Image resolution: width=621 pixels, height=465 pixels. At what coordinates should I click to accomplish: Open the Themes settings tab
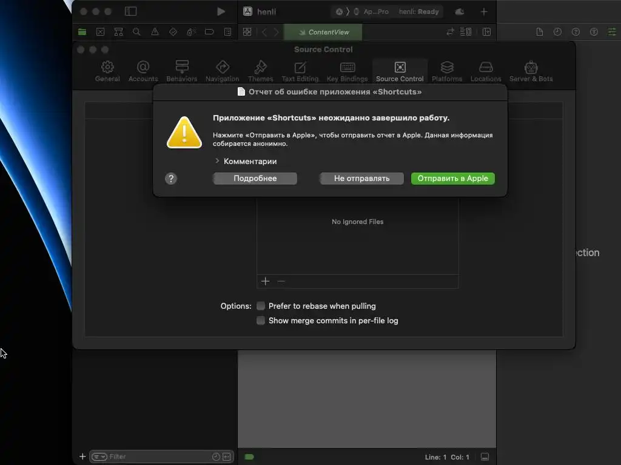[x=261, y=71]
